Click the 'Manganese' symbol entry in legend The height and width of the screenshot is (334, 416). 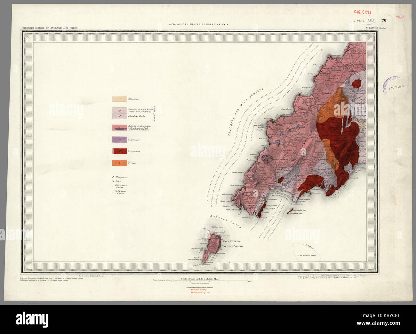point(120,177)
